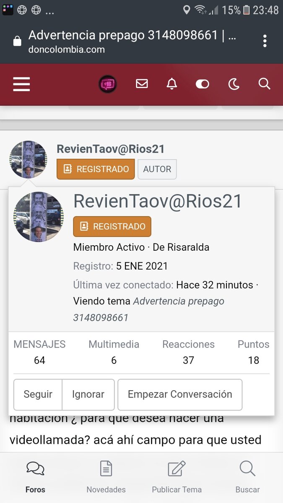Tap the search magnifier in header
This screenshot has width=283, height=503.
pos(264,84)
